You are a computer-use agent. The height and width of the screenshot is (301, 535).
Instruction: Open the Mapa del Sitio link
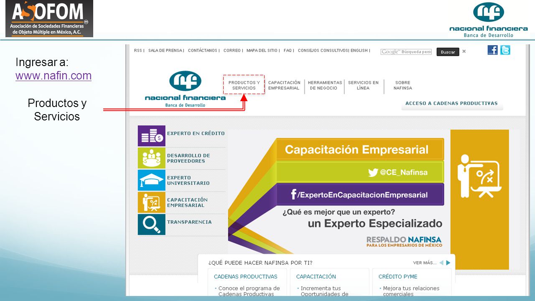click(262, 51)
